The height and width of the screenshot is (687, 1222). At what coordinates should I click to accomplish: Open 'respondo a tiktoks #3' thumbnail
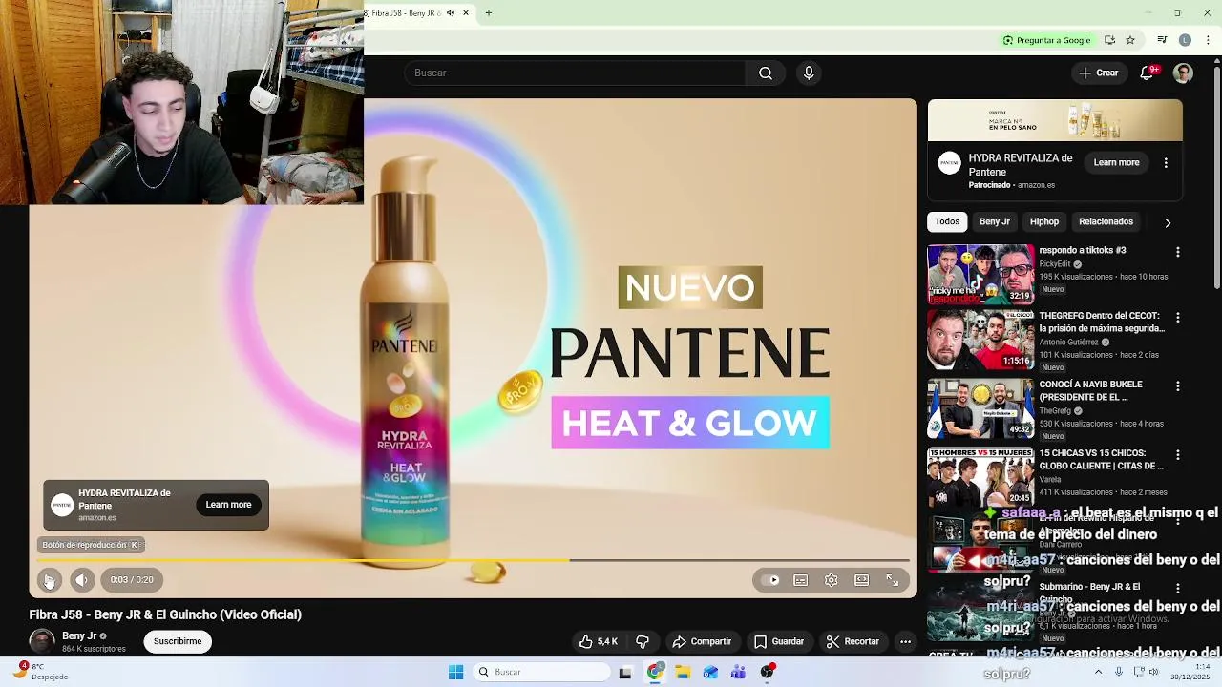click(x=980, y=275)
